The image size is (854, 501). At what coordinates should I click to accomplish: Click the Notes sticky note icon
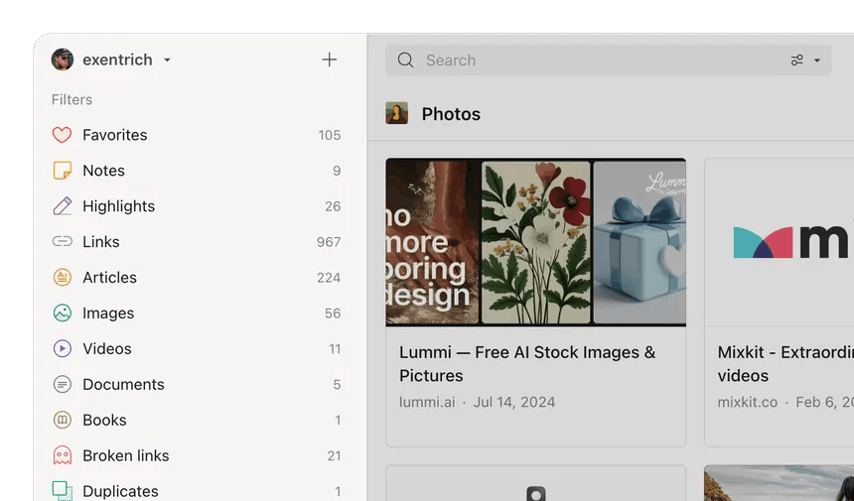[x=63, y=171]
